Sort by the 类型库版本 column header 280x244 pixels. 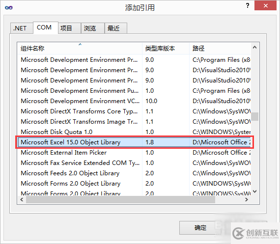[166, 49]
